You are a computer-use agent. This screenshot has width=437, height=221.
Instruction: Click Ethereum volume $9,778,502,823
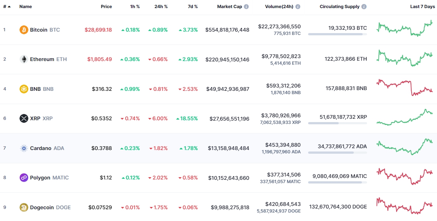pyautogui.click(x=281, y=56)
